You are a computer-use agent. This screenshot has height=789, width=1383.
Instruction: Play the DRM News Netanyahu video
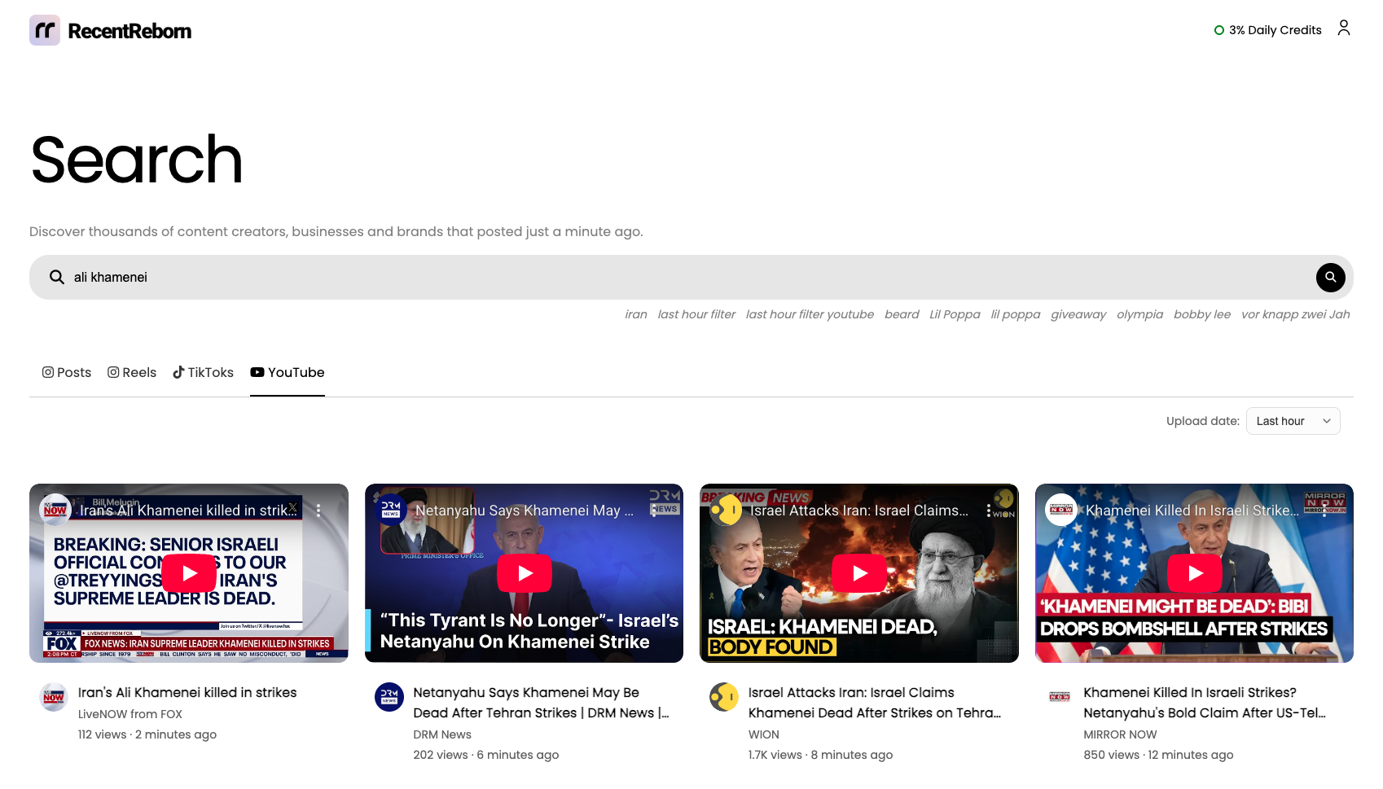pos(525,573)
